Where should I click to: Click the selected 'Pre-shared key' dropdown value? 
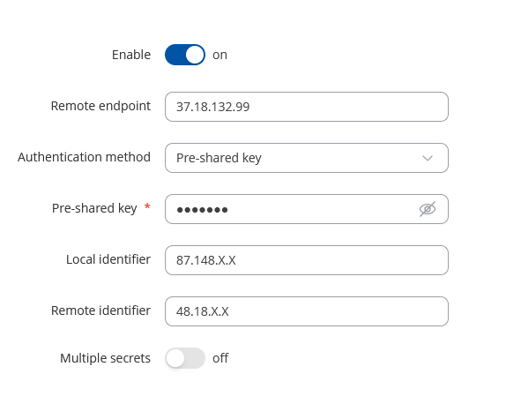[219, 158]
